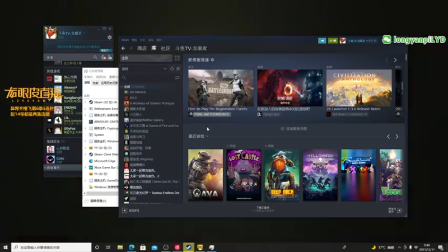Open the account name dropdown in Steam header

[362, 40]
